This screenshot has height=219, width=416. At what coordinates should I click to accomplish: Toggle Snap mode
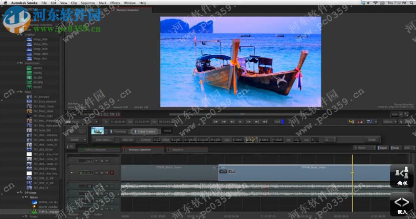(396, 148)
